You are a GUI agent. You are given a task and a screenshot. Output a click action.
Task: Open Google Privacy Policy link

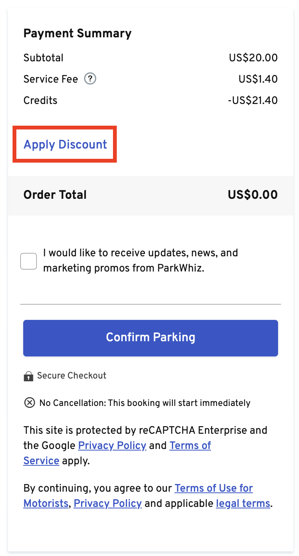[x=112, y=446]
